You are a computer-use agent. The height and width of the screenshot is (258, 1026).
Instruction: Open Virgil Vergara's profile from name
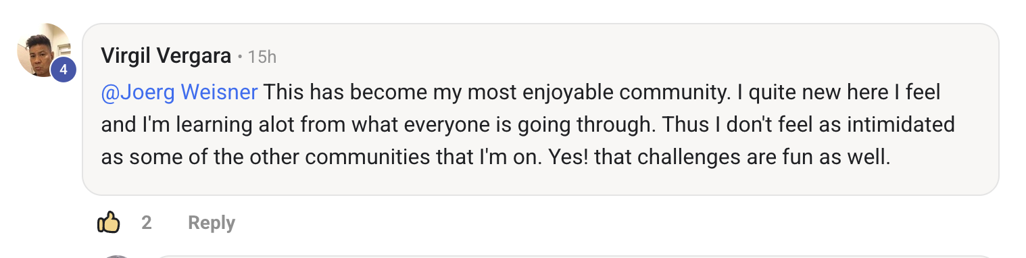tap(166, 56)
